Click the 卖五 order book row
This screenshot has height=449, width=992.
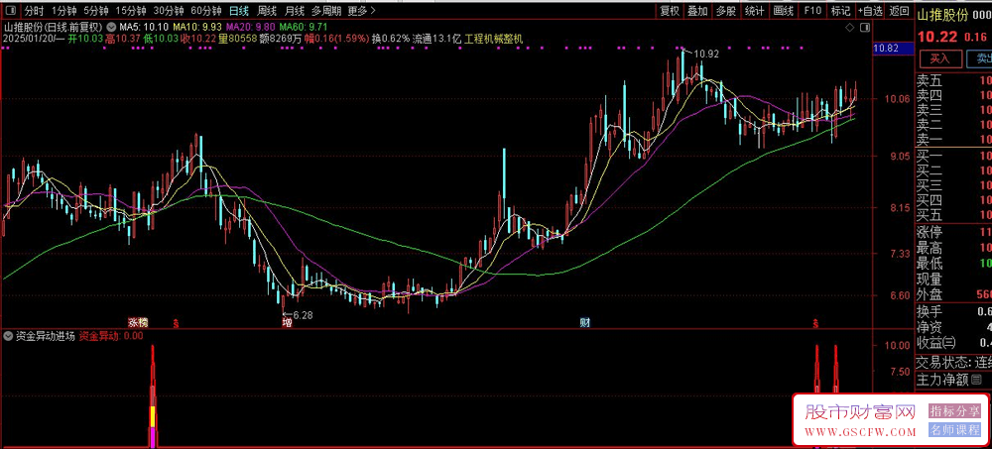pyautogui.click(x=954, y=81)
